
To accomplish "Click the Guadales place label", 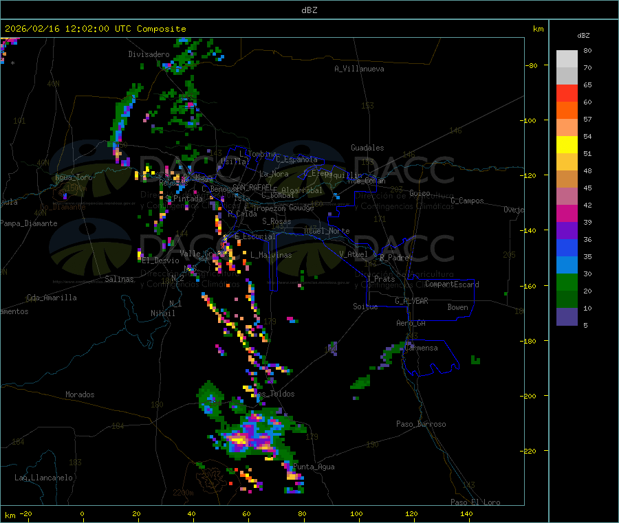I will pyautogui.click(x=367, y=148).
